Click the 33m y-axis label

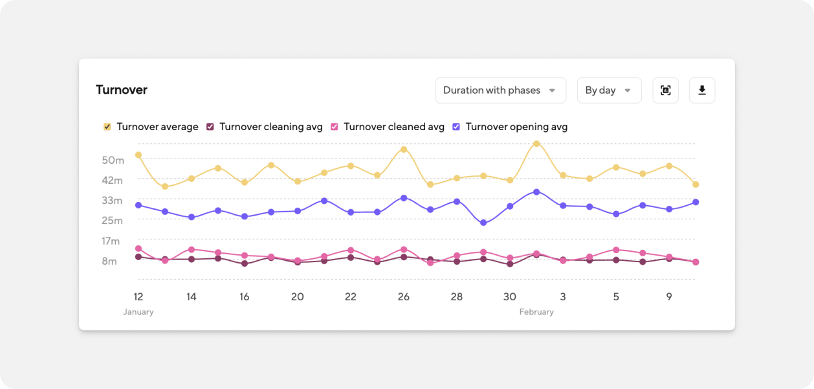coord(113,201)
